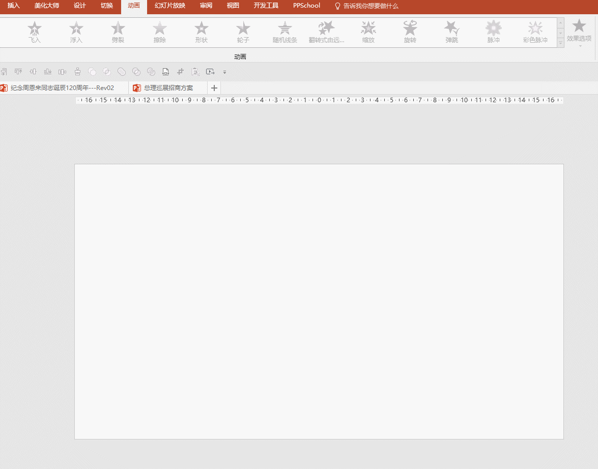Viewport: 598px width, 469px height.
Task: Apply the 彩色脉冲 (Color Pulse) animation
Action: tap(535, 32)
